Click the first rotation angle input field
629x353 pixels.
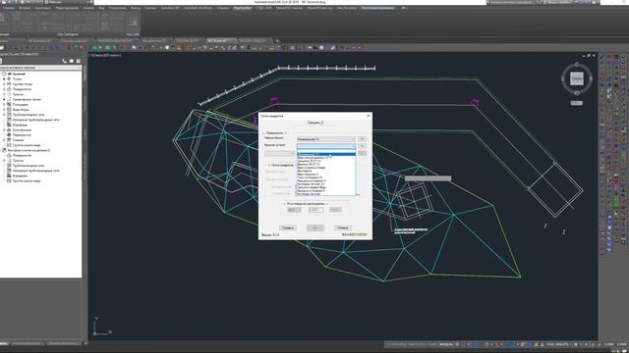pos(294,210)
